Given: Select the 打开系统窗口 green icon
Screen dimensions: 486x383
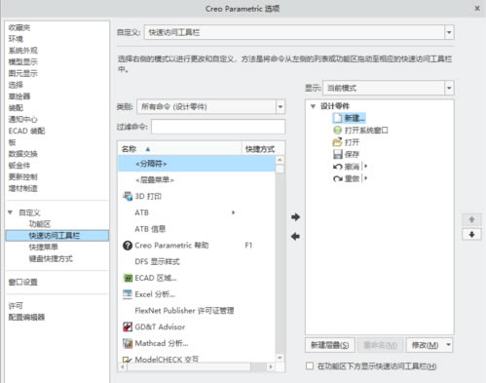Looking at the screenshot, I should coord(338,131).
